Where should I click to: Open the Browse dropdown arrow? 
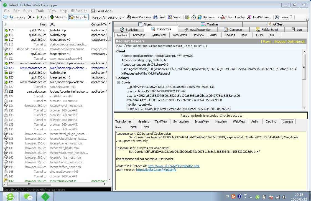coord(218,17)
